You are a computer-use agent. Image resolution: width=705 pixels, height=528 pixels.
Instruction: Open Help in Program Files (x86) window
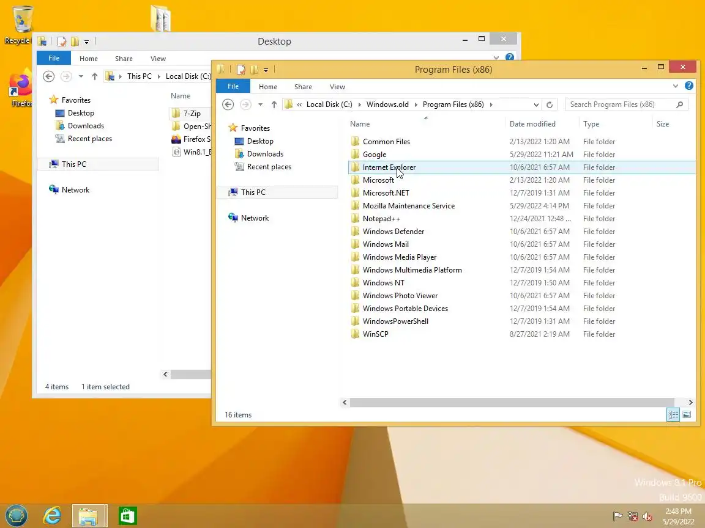[x=689, y=86]
